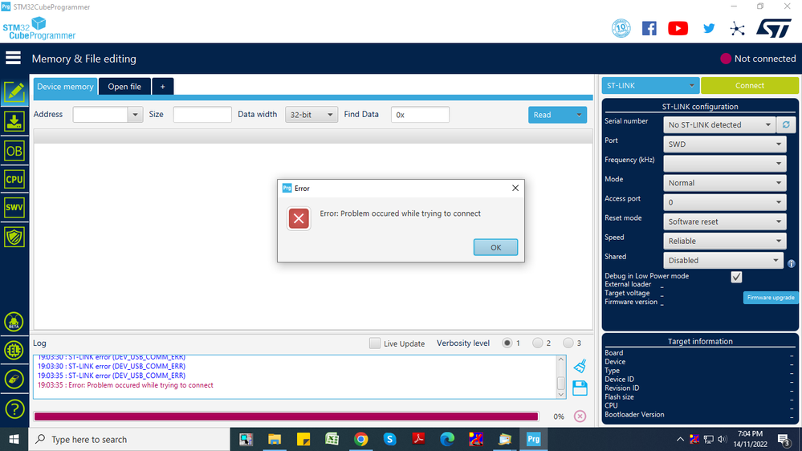Open ST Twitter page icon
Viewport: 802px width, 451px height.
point(708,28)
